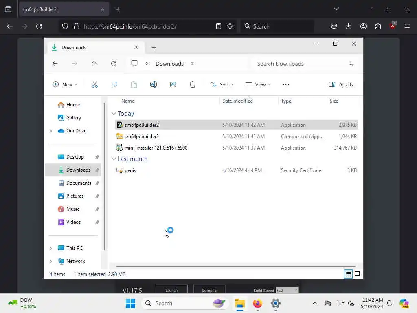Go up one folder level in Explorer
Viewport: 417px width, 313px height.
coord(94,64)
